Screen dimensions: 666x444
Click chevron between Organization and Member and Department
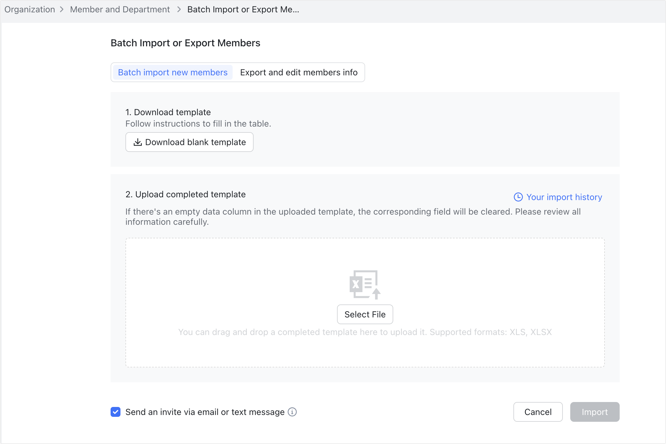(62, 9)
